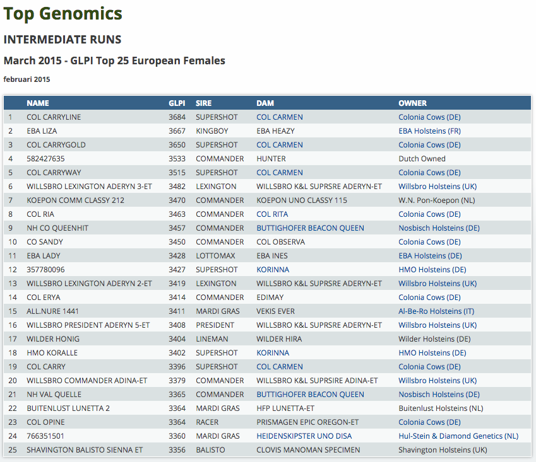Click the COL RITA dam link
Screen dimensions: 536x462
[x=272, y=214]
